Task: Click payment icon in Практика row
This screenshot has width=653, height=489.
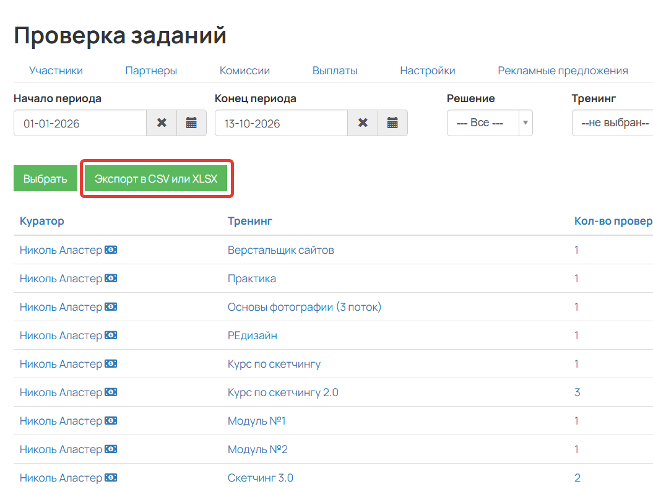Action: pos(111,278)
